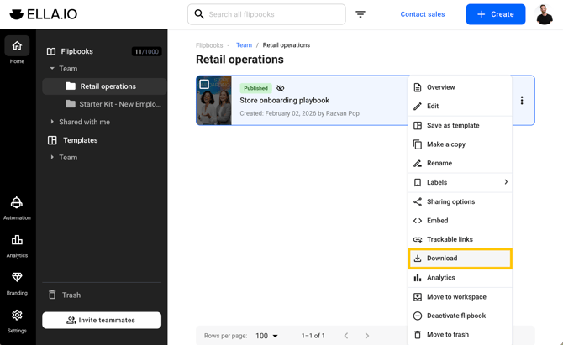
Task: Open the Analytics sidebar icon
Action: click(17, 245)
